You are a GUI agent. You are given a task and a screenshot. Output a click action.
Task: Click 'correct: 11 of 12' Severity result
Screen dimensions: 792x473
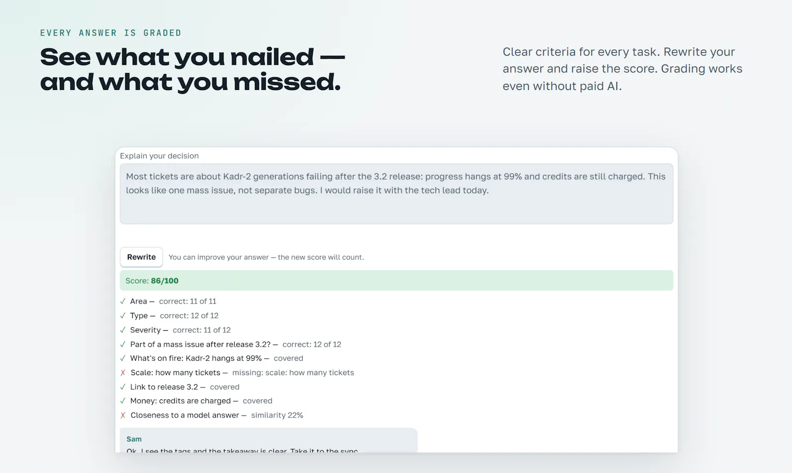pos(201,330)
